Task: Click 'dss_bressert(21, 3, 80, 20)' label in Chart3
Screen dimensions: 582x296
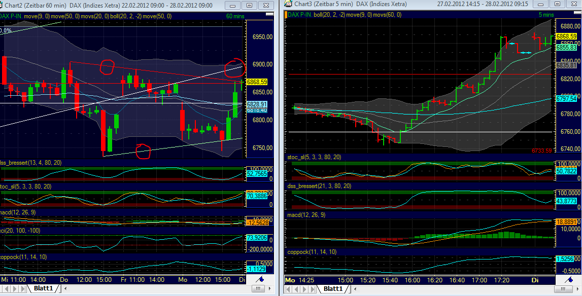Action: (x=320, y=186)
